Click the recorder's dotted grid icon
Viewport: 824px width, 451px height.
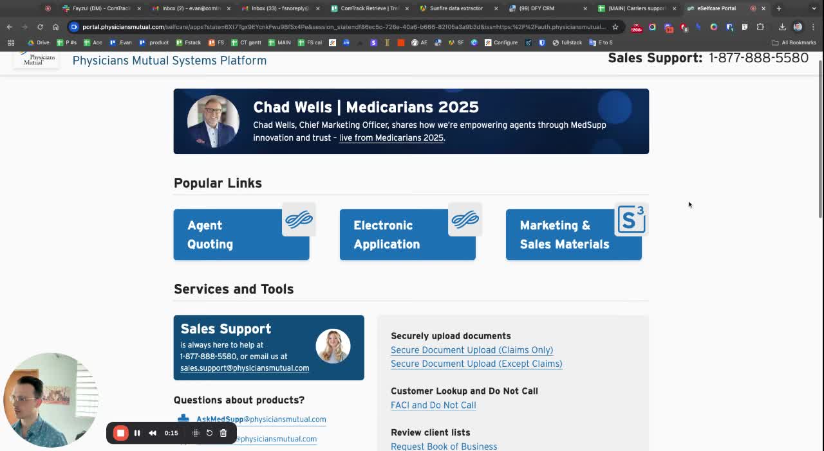pyautogui.click(x=196, y=433)
